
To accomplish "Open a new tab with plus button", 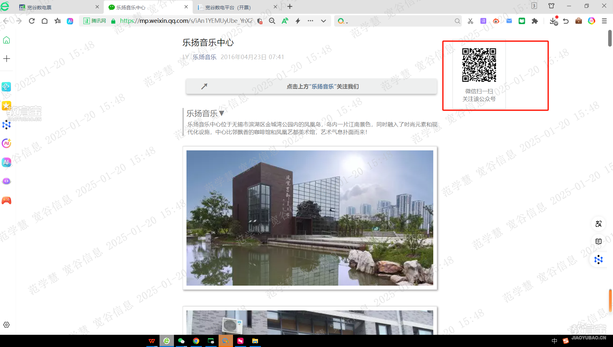I will pyautogui.click(x=290, y=7).
